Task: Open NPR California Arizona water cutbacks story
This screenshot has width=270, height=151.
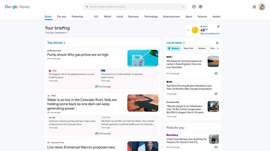Action: click(x=72, y=122)
